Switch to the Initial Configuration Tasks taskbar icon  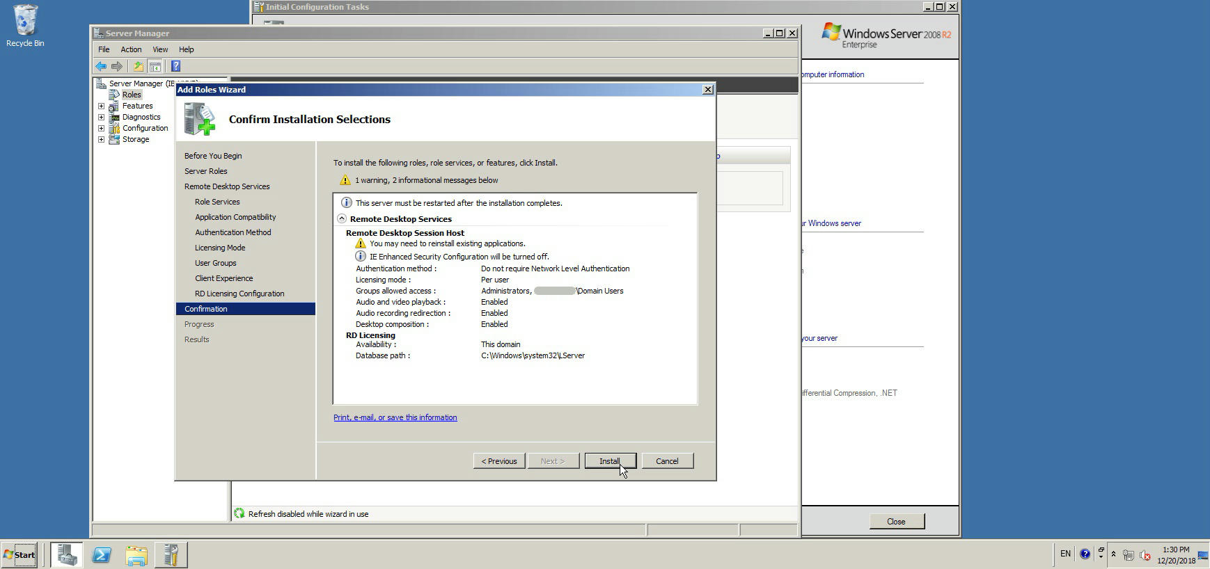click(x=171, y=554)
